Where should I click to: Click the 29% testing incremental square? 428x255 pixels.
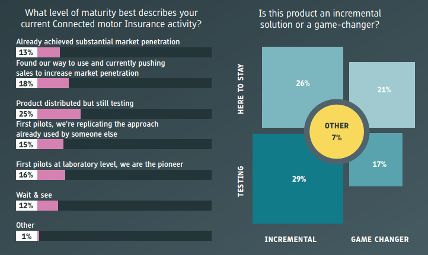[x=298, y=179]
